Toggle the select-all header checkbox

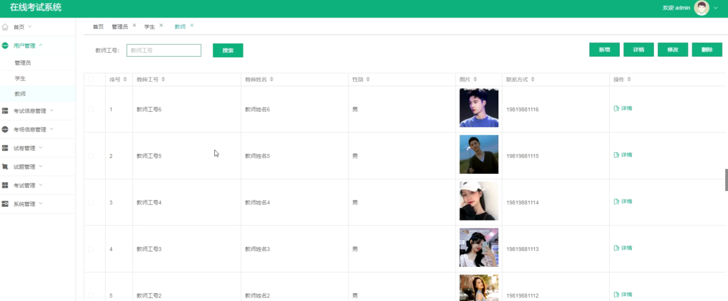point(91,80)
